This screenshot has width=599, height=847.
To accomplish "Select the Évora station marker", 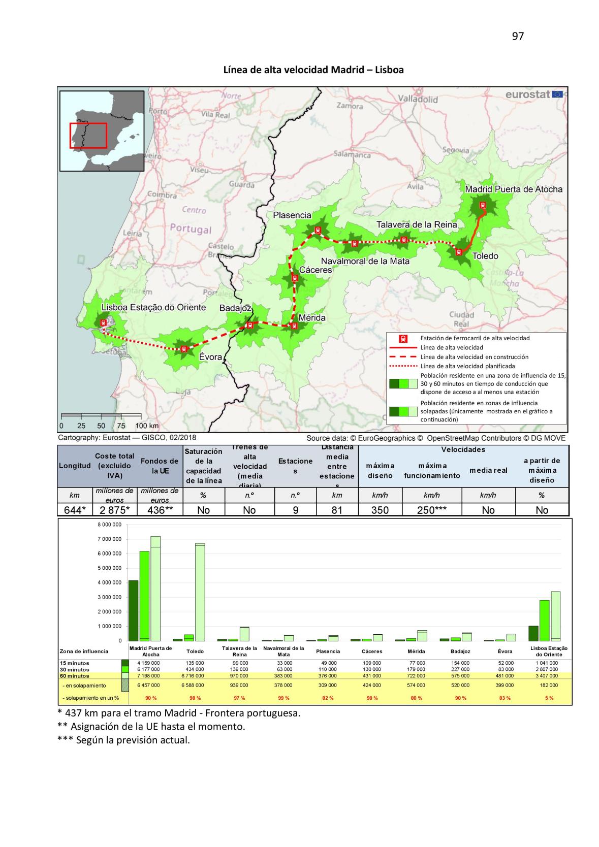I will pos(184,349).
